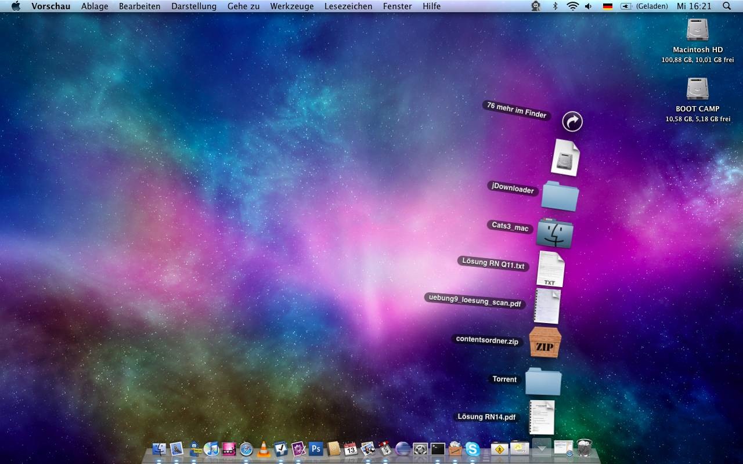The width and height of the screenshot is (743, 464).
Task: Open the Lesezeichen menu
Action: coord(348,6)
